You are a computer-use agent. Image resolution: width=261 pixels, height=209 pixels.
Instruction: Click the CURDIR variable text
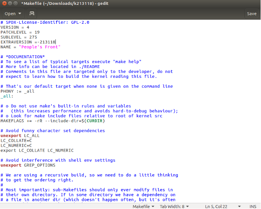(x=94, y=121)
